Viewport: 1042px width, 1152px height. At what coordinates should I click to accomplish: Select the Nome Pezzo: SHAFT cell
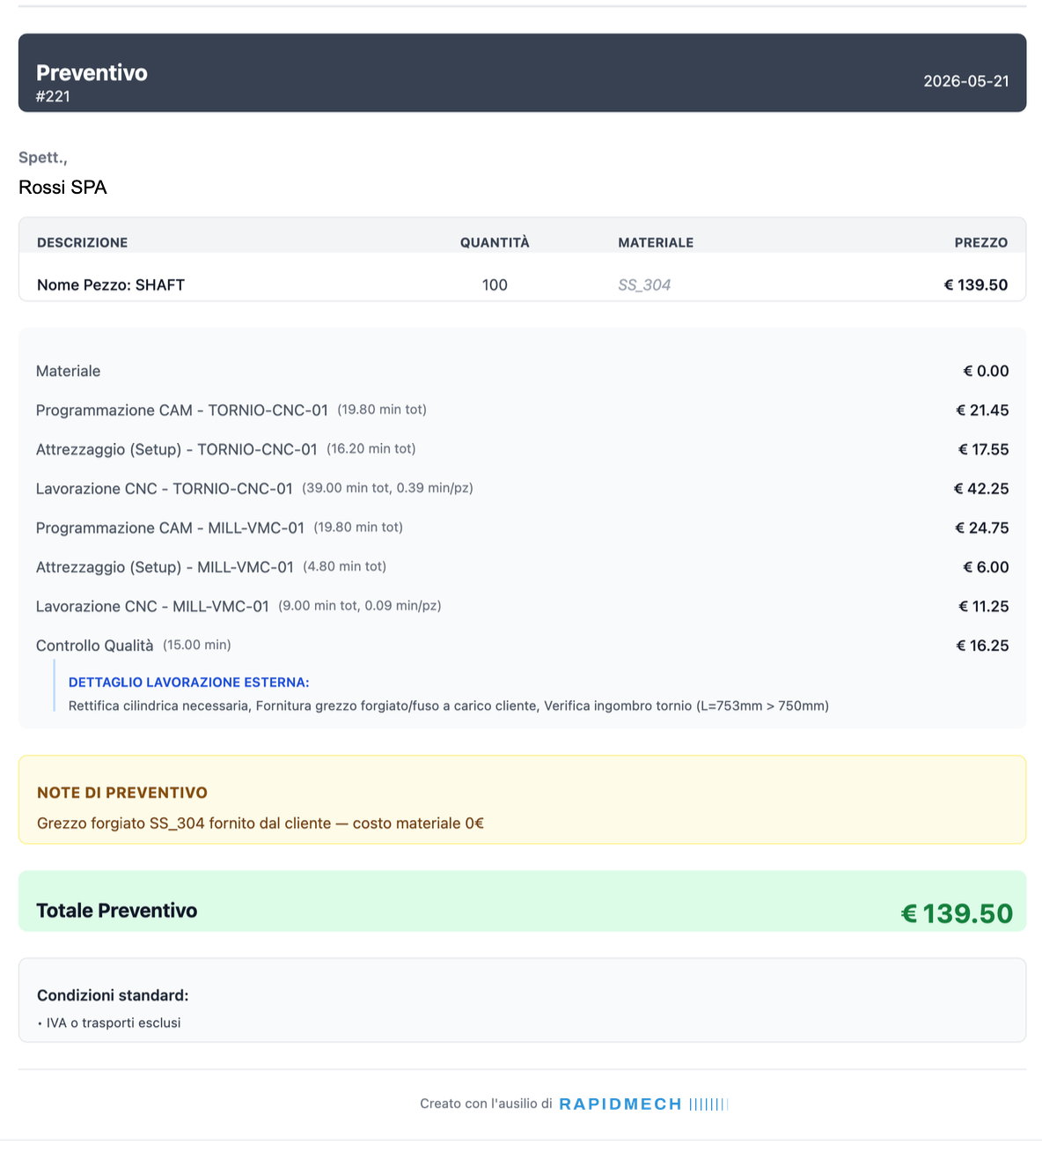[111, 284]
